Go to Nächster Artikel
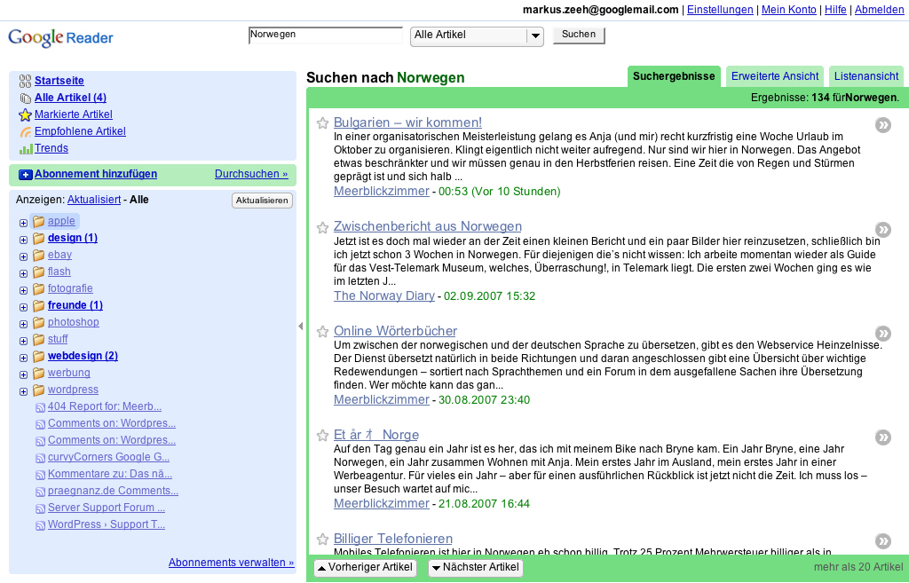Image resolution: width=909 pixels, height=583 pixels. [x=476, y=567]
